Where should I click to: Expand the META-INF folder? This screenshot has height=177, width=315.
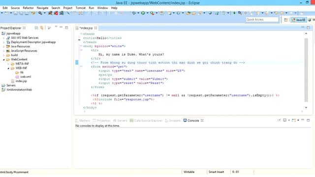(8, 64)
